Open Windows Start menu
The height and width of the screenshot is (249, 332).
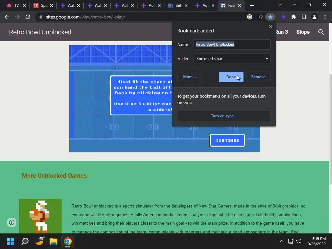pyautogui.click(x=10, y=241)
